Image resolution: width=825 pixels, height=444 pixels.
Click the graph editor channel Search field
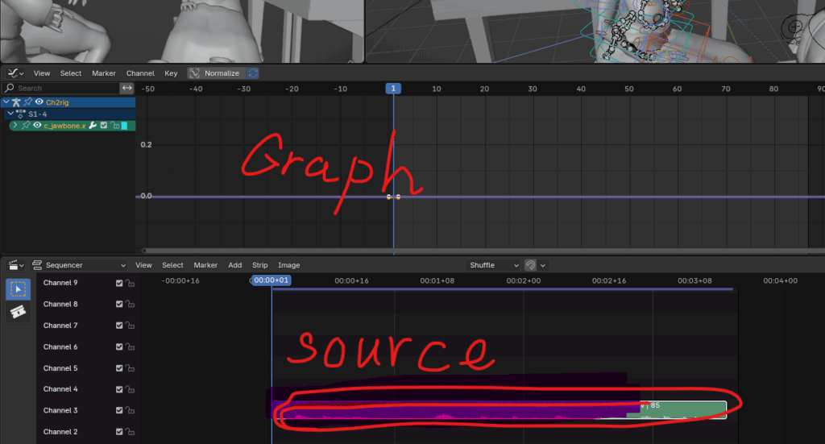pos(64,88)
